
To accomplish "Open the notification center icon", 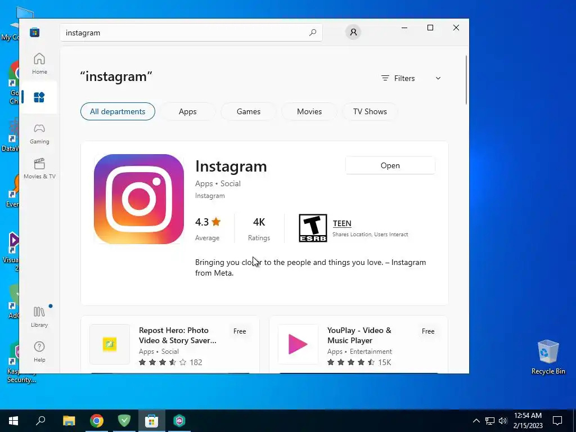I will [557, 421].
